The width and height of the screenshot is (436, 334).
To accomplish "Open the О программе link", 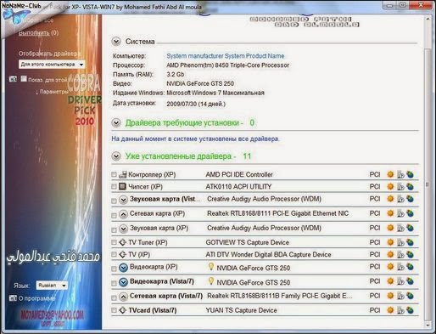I will pyautogui.click(x=36, y=298).
